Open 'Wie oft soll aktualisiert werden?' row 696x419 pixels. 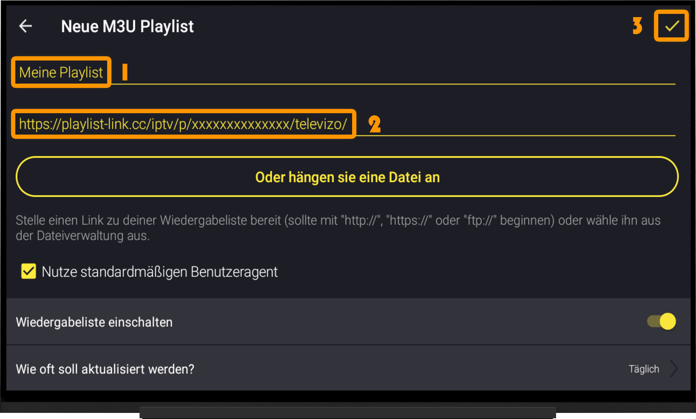(348, 368)
